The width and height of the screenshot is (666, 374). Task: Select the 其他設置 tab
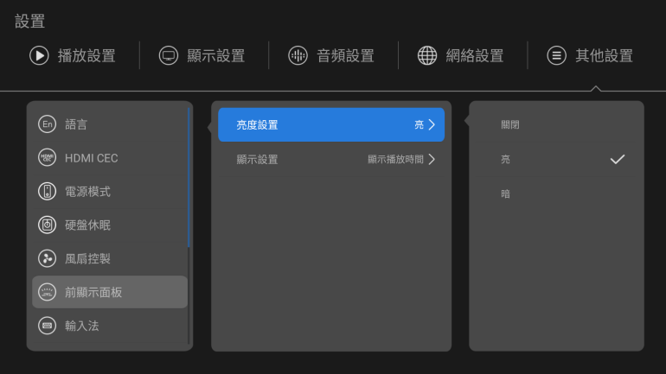click(x=590, y=55)
